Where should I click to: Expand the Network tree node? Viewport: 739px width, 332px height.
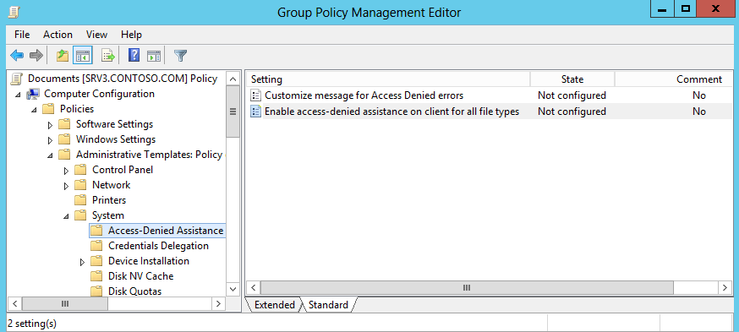pos(67,186)
